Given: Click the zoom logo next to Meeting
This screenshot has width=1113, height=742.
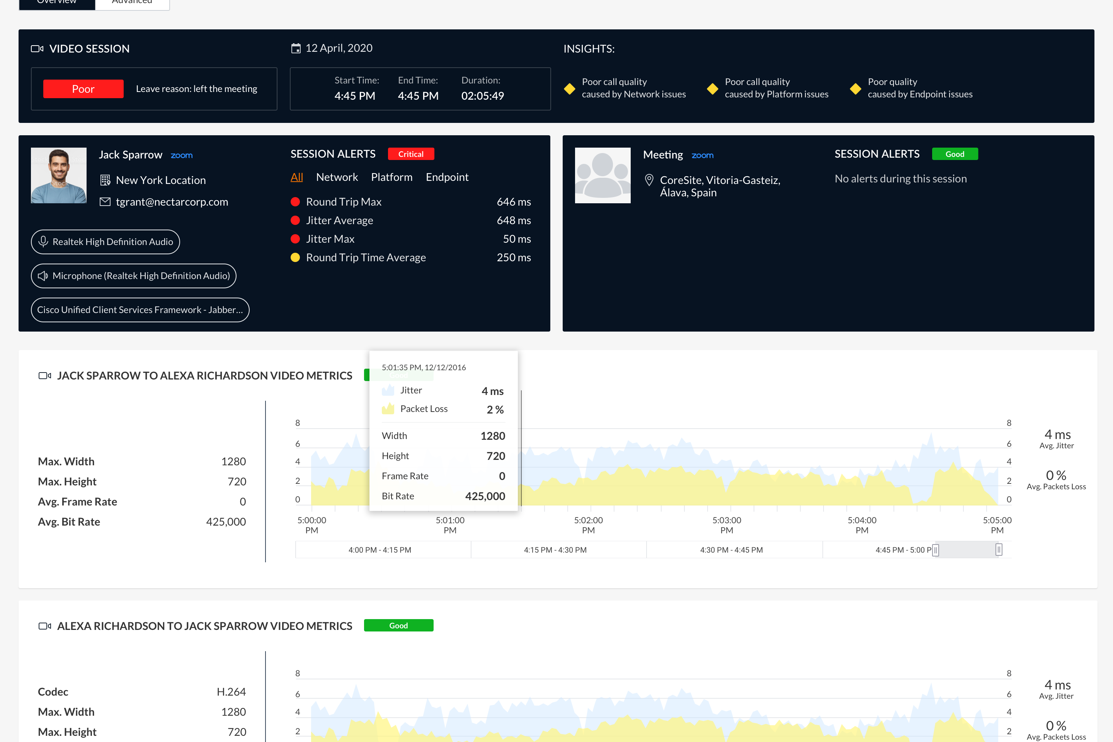Looking at the screenshot, I should point(703,155).
